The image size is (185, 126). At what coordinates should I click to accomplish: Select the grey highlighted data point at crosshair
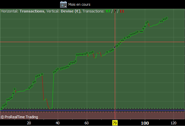(115, 48)
